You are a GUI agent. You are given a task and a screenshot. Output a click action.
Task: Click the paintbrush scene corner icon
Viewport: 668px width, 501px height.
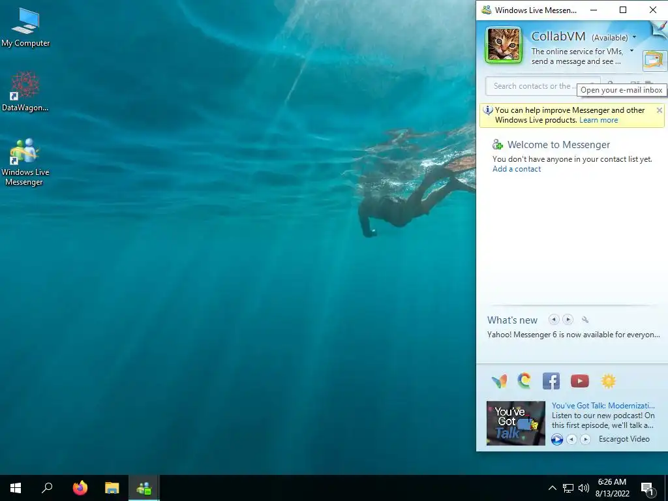(x=660, y=29)
